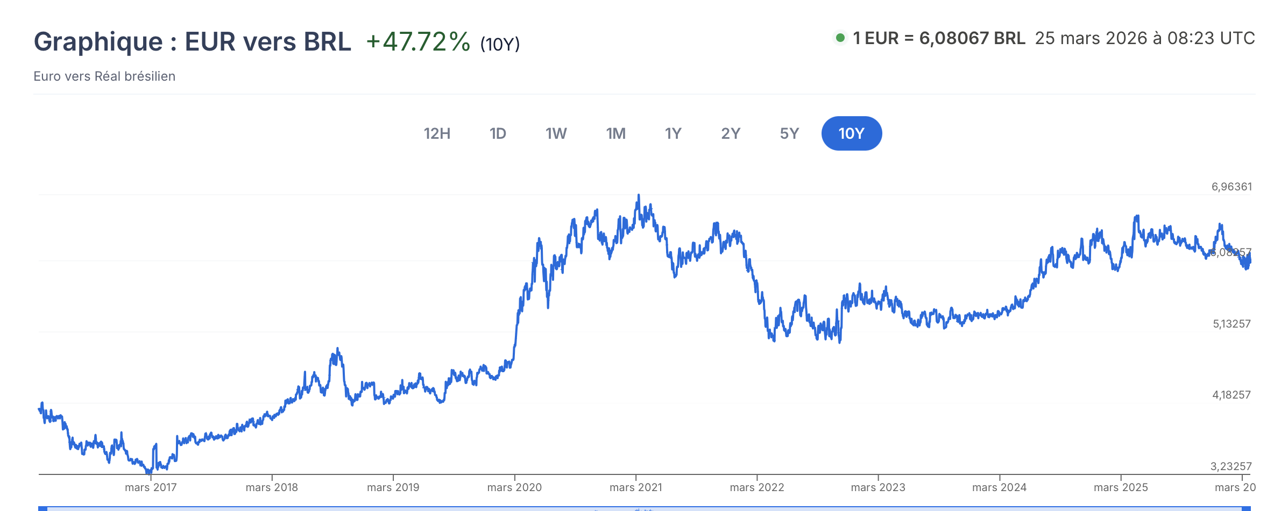Select the 12H time range tab
Viewport: 1274px width, 511px height.
point(437,133)
